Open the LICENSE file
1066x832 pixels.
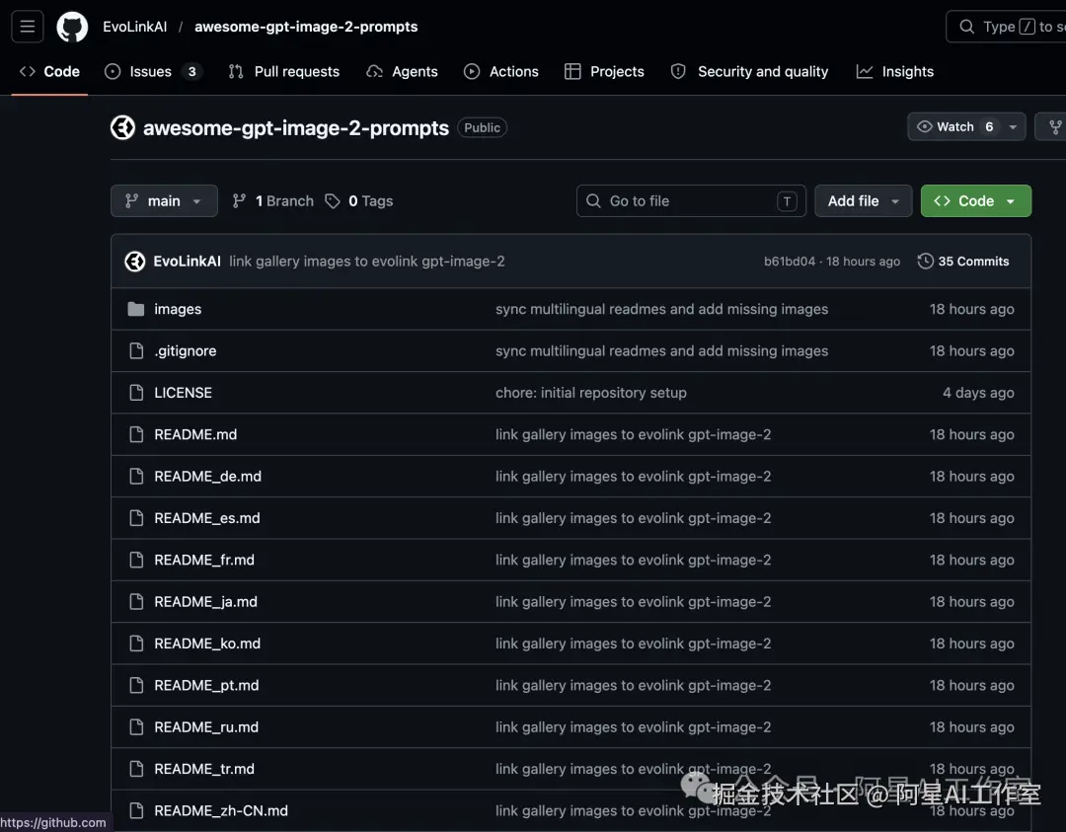pos(183,393)
